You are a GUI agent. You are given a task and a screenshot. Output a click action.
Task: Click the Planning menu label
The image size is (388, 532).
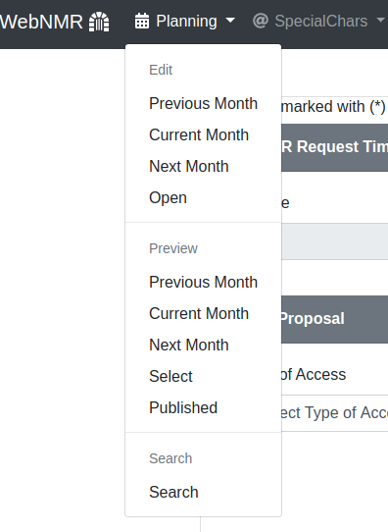point(186,21)
